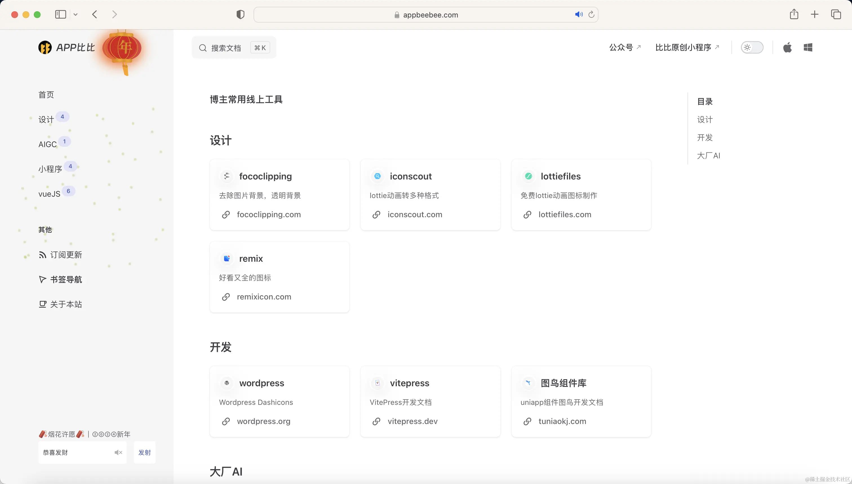Open Safari tab overview icon
852x484 pixels.
tap(836, 14)
